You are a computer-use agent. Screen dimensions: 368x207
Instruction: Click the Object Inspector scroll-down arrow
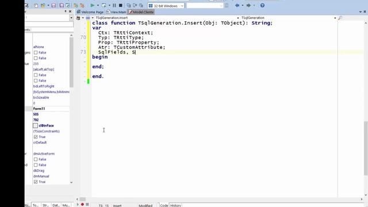click(x=71, y=182)
